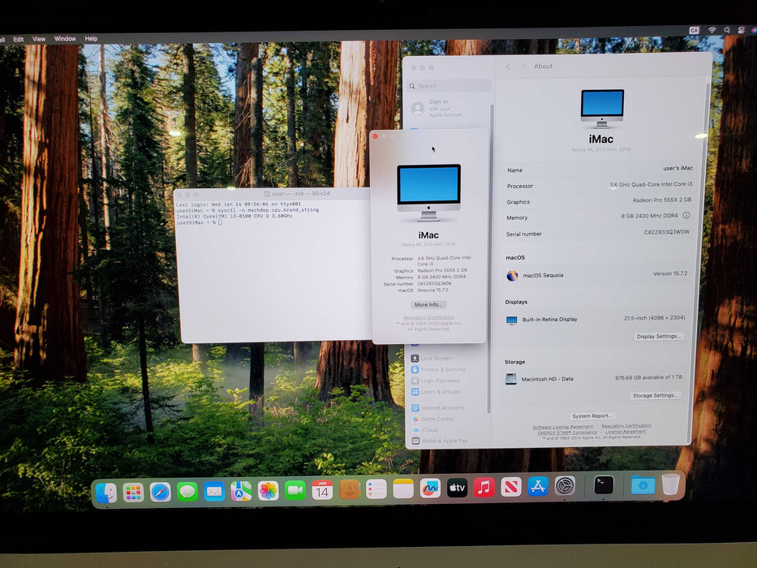The width and height of the screenshot is (757, 568).
Task: Click Settings sidebar scrollbar
Action: [491, 258]
